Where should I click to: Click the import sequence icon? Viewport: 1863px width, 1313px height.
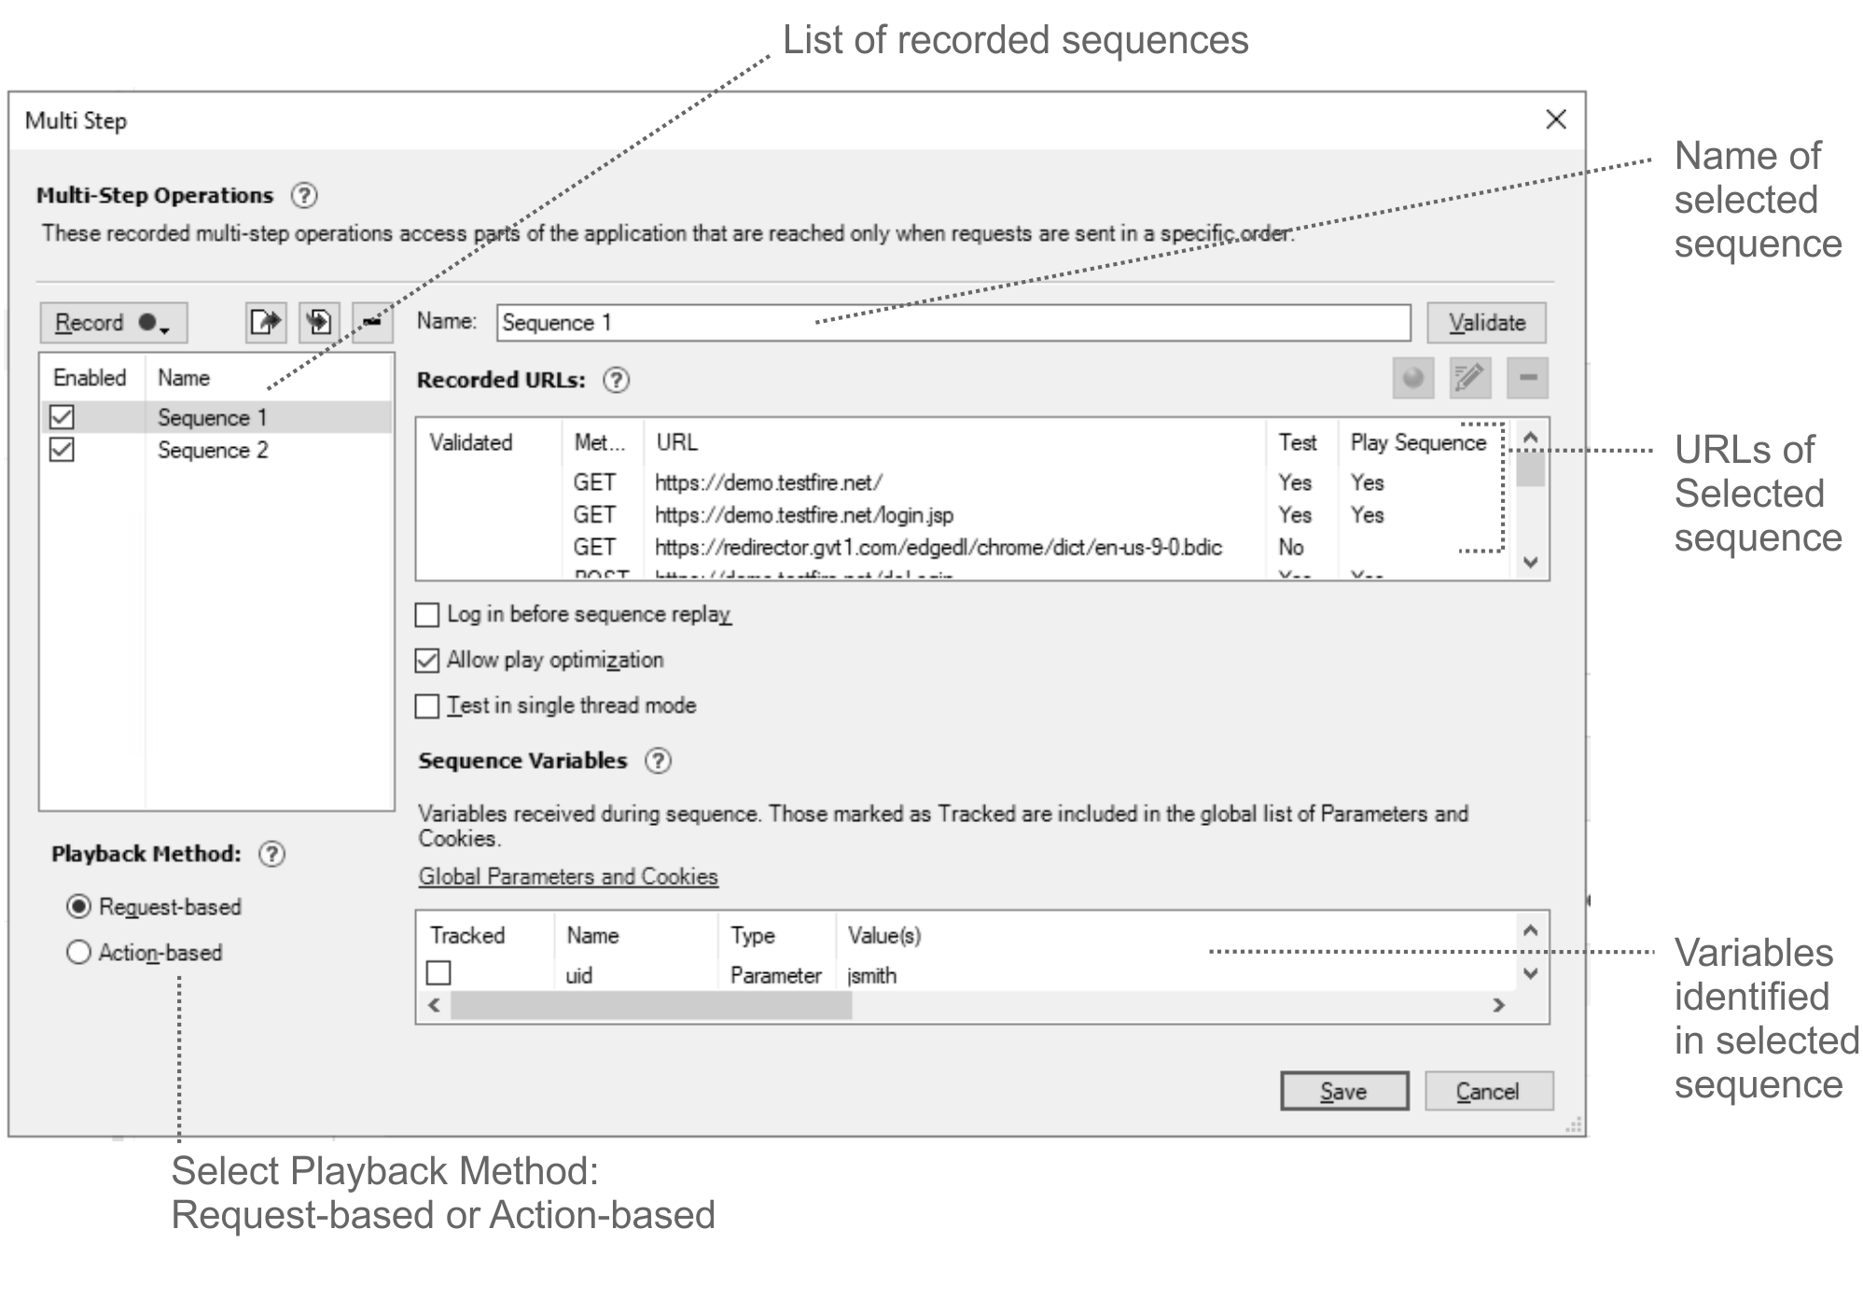(319, 323)
